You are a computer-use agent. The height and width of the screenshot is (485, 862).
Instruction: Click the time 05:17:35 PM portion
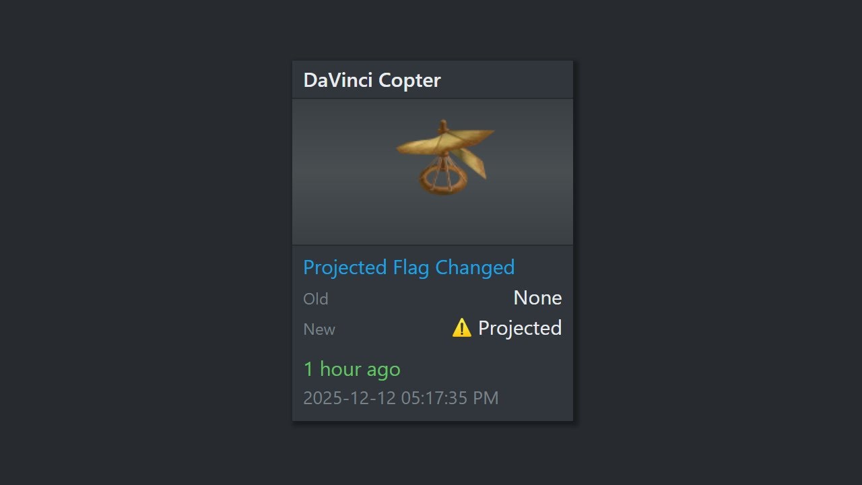pyautogui.click(x=450, y=398)
